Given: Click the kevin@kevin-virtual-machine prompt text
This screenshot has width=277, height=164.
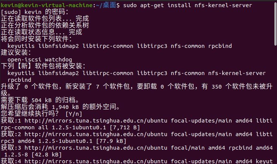Looking at the screenshot, I should point(46,5).
